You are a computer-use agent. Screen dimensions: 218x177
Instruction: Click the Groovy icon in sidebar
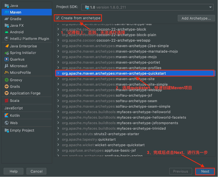[7, 80]
